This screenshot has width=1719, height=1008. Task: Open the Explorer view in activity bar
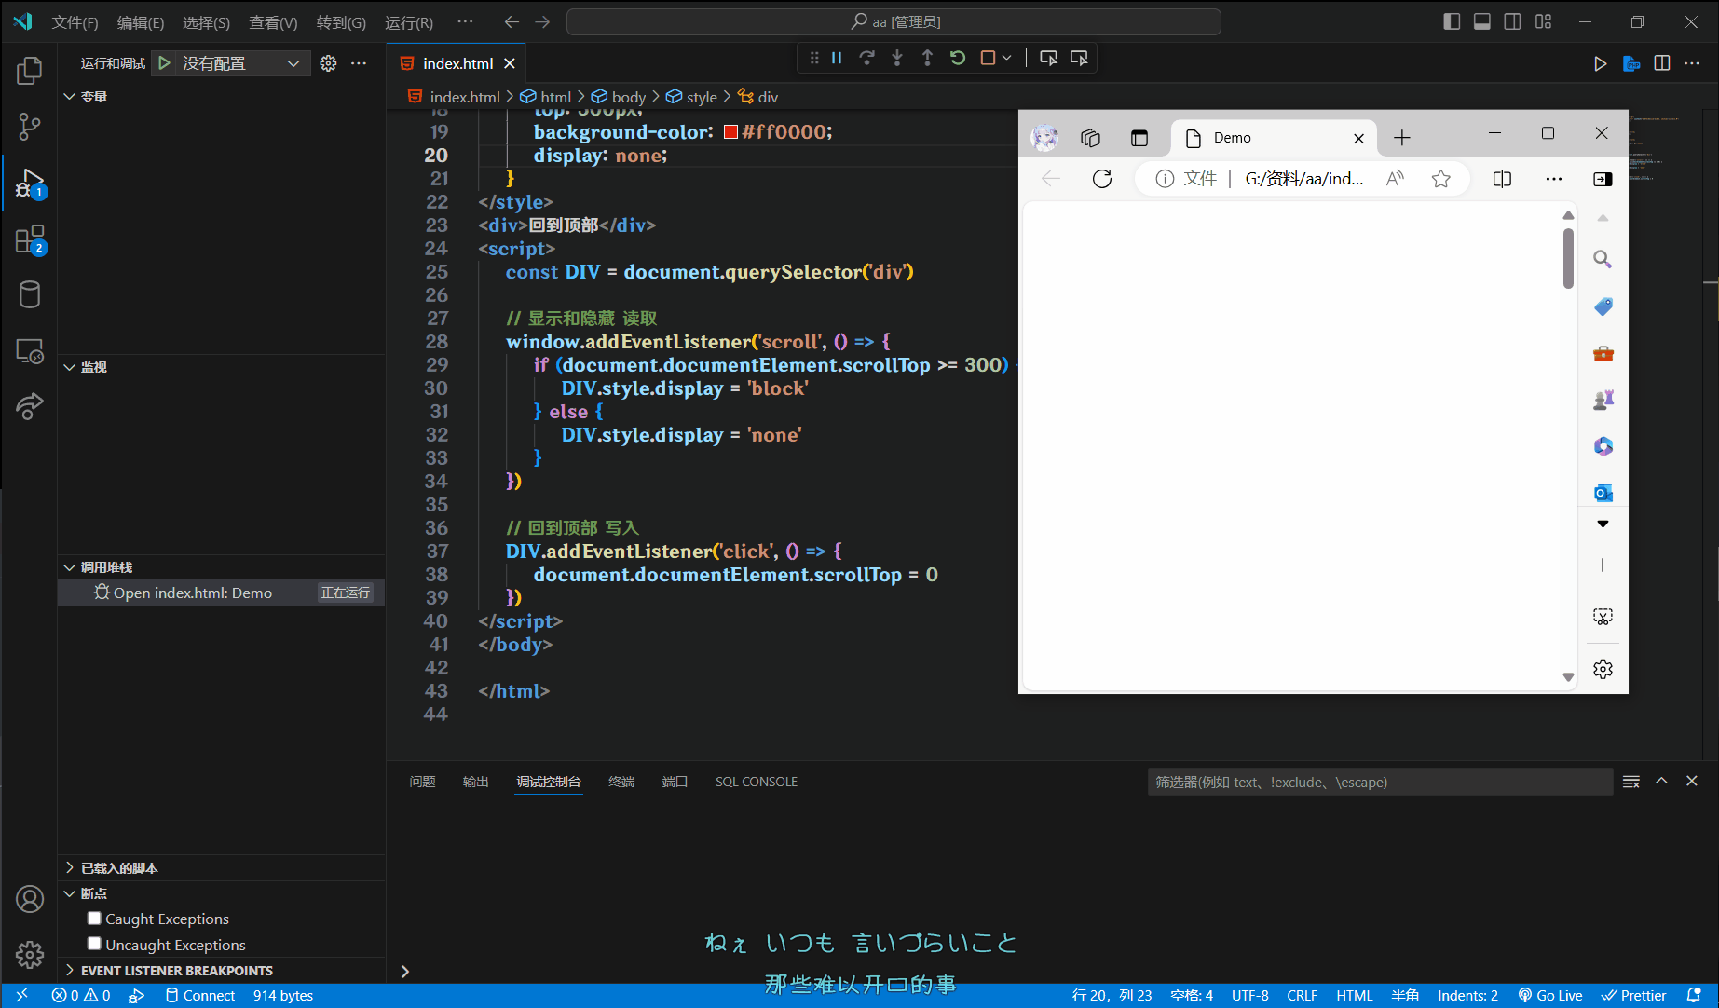30,71
